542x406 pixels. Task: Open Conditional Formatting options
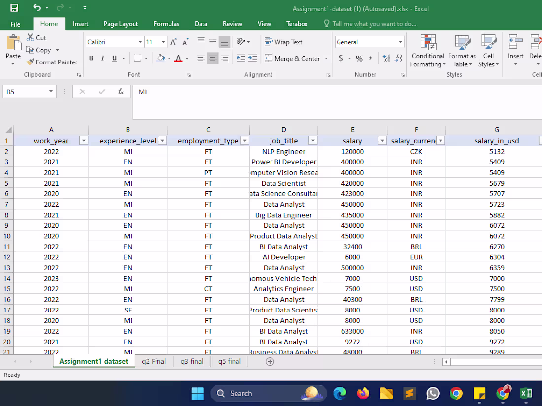(427, 51)
